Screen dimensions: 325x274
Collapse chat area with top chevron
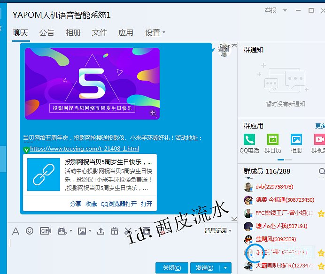(234, 46)
